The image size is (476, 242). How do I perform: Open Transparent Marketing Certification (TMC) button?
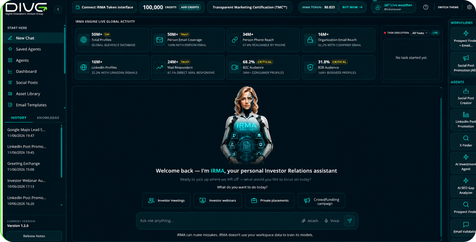coord(250,7)
